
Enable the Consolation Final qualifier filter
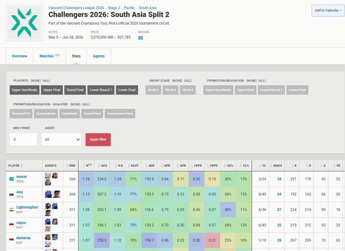tap(120, 114)
